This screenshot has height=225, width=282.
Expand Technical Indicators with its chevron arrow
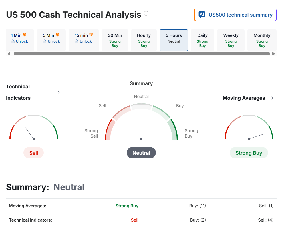[59, 92]
